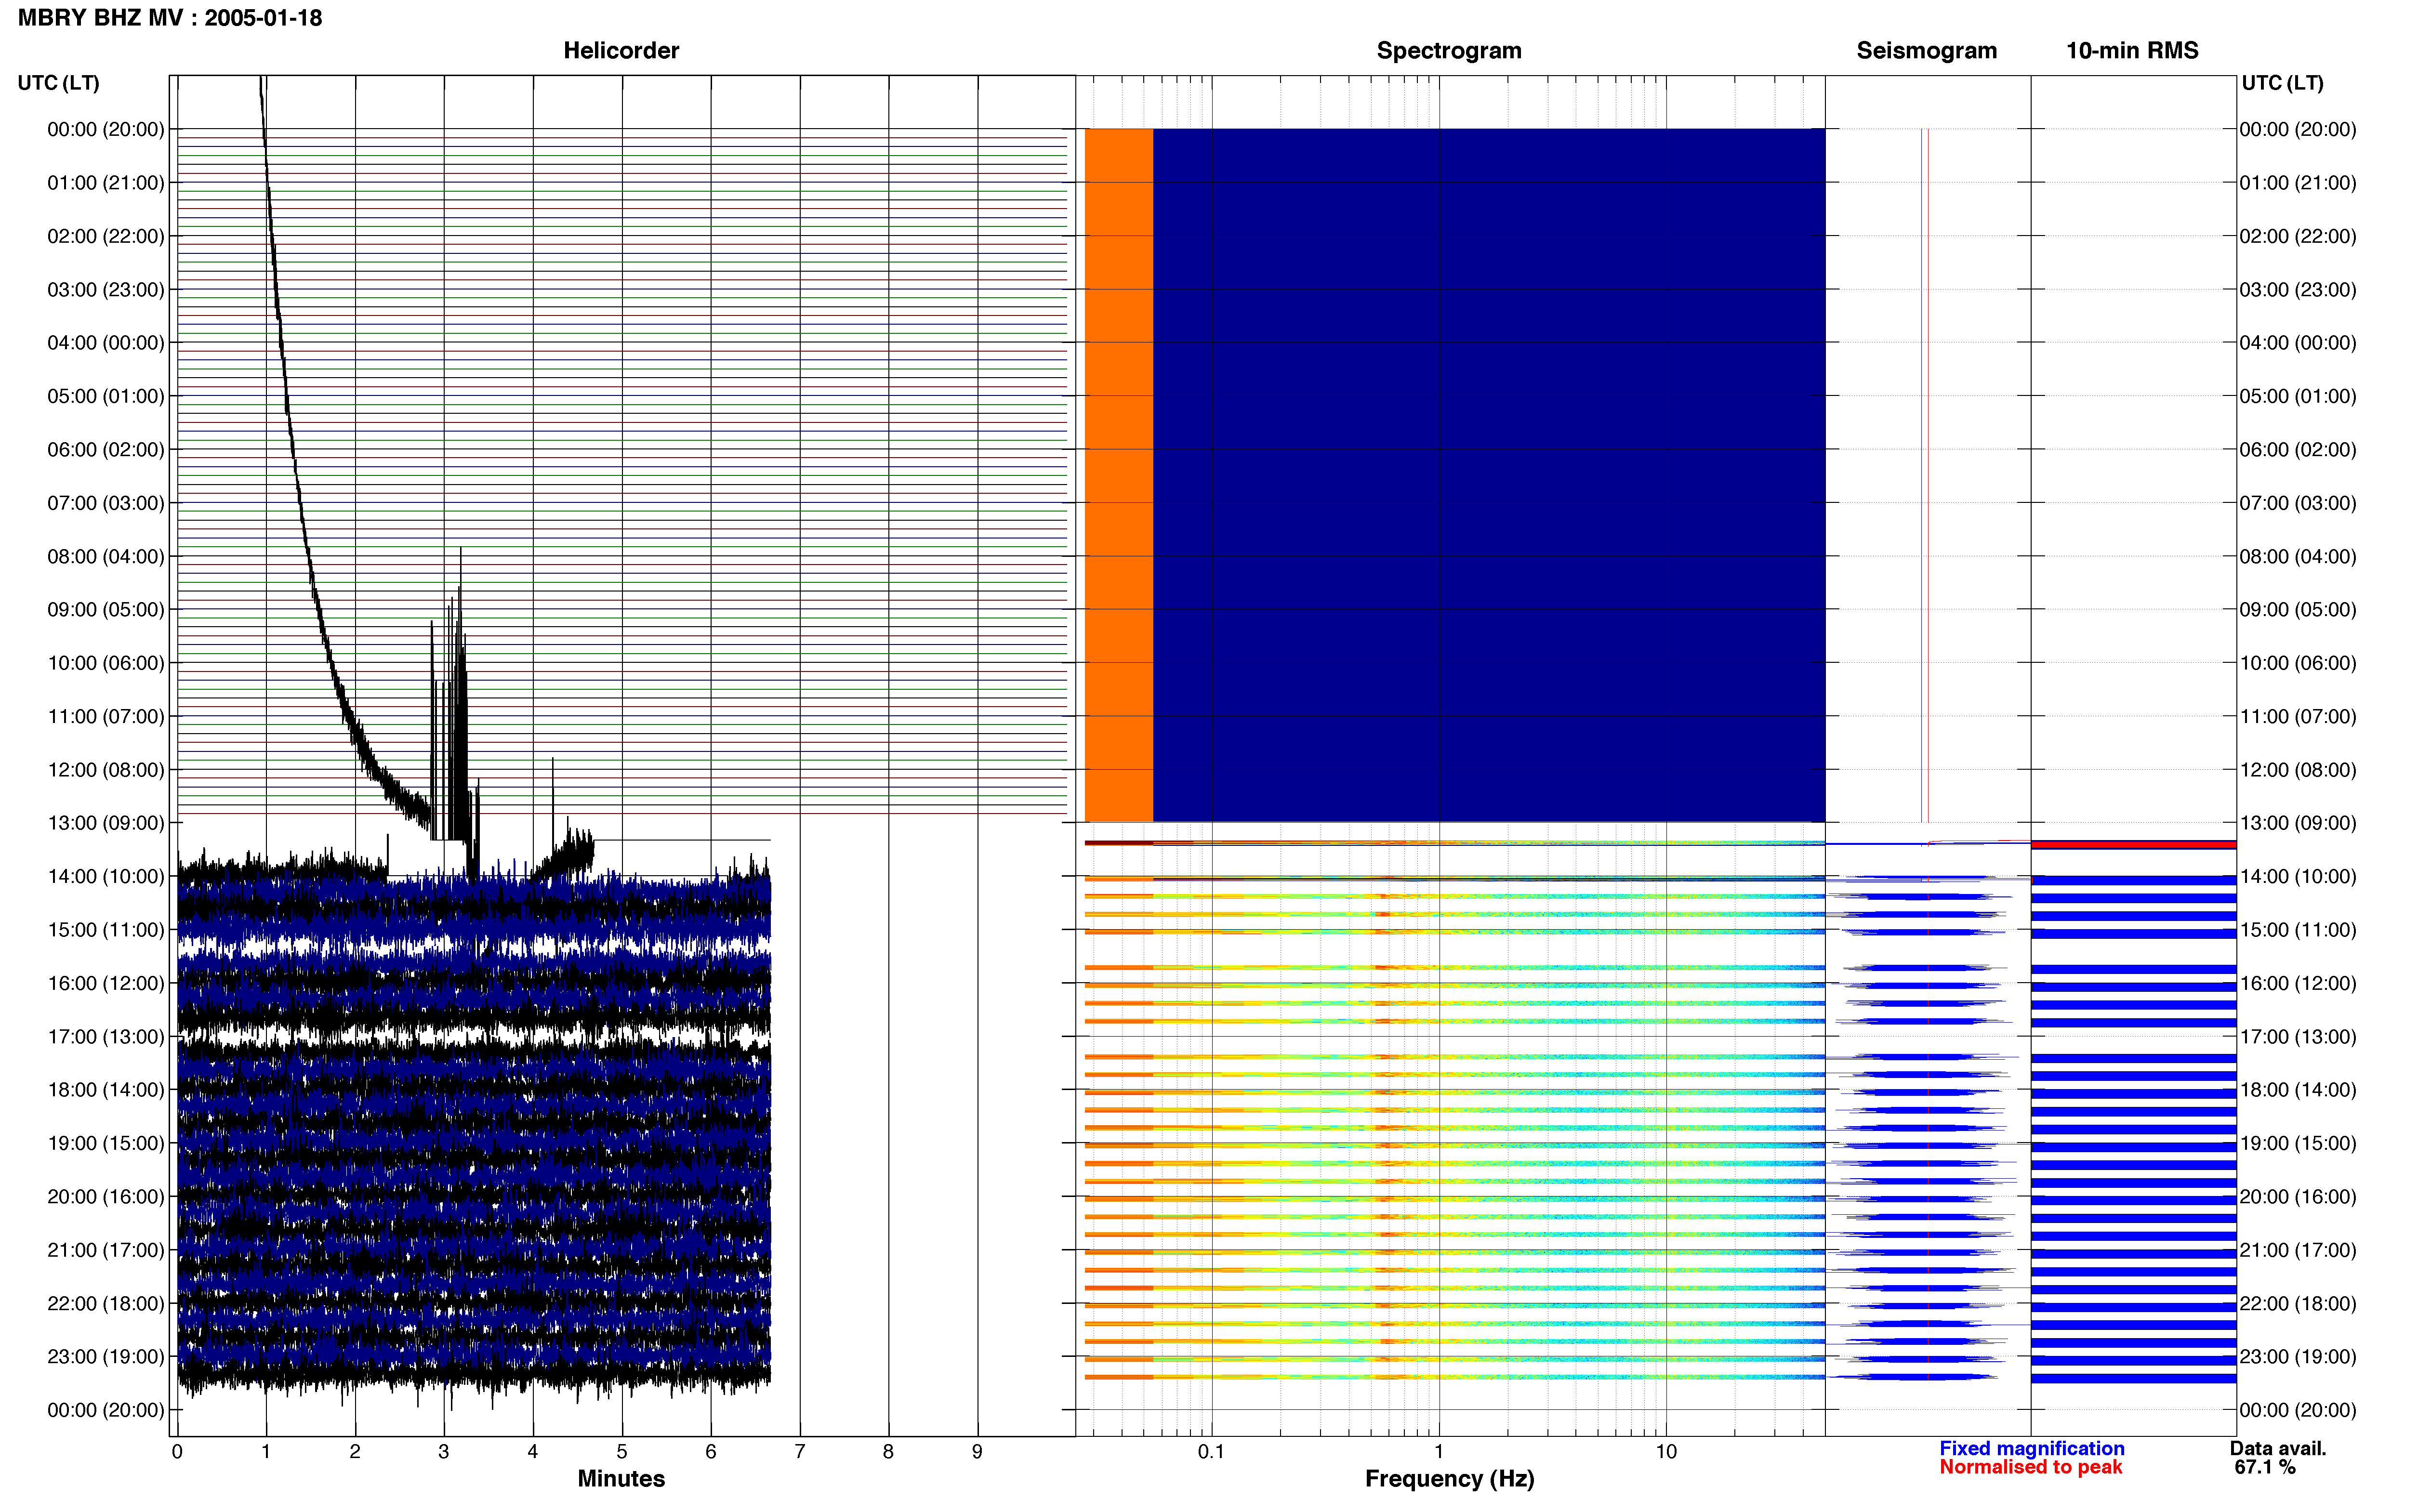Click the 'Fixed magnification' legend text
Viewport: 2418px width, 1512px height.
click(x=2032, y=1448)
